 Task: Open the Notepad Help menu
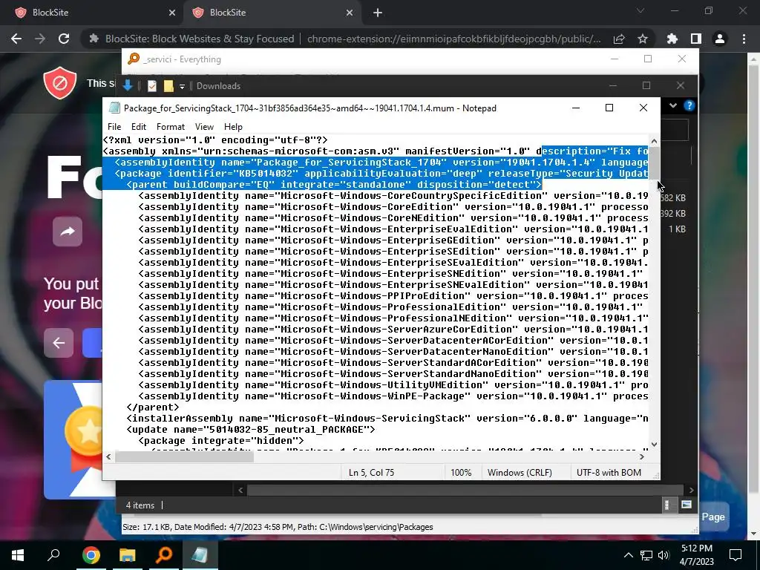233,126
